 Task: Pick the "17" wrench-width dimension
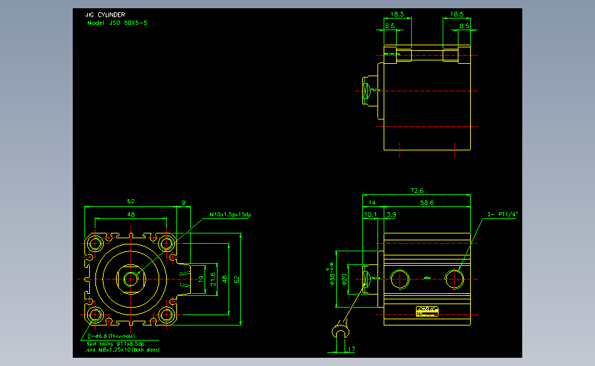click(x=351, y=350)
